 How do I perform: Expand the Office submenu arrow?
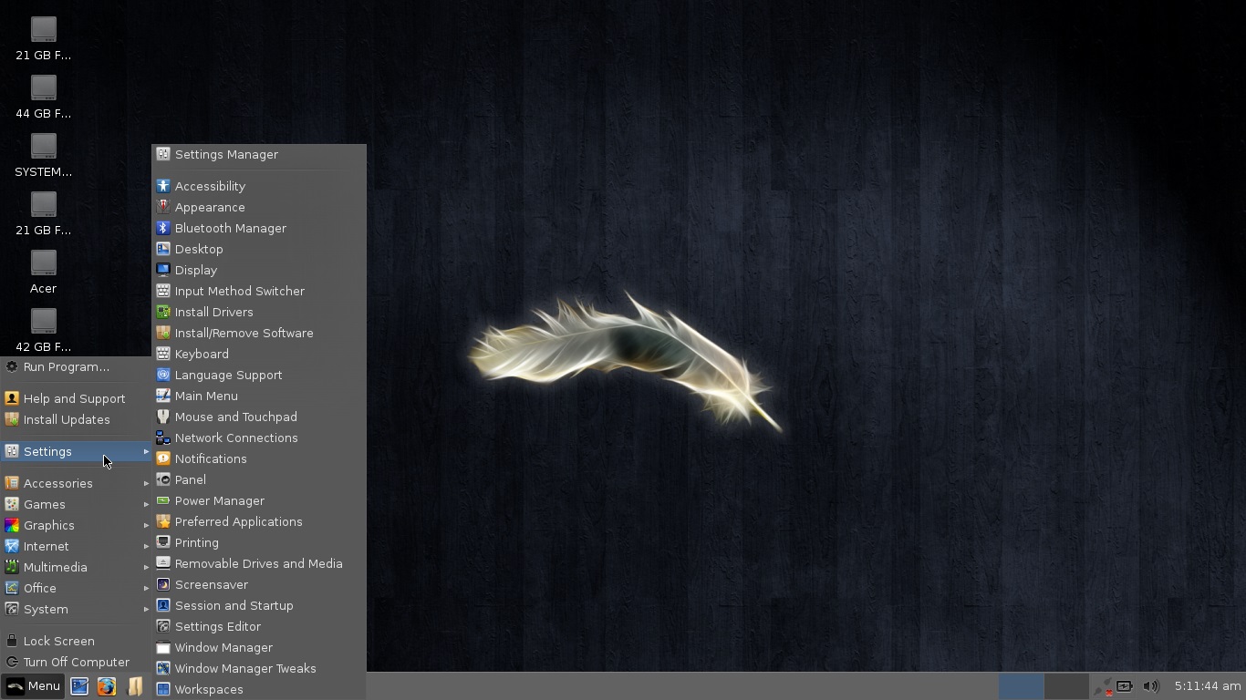coord(146,588)
